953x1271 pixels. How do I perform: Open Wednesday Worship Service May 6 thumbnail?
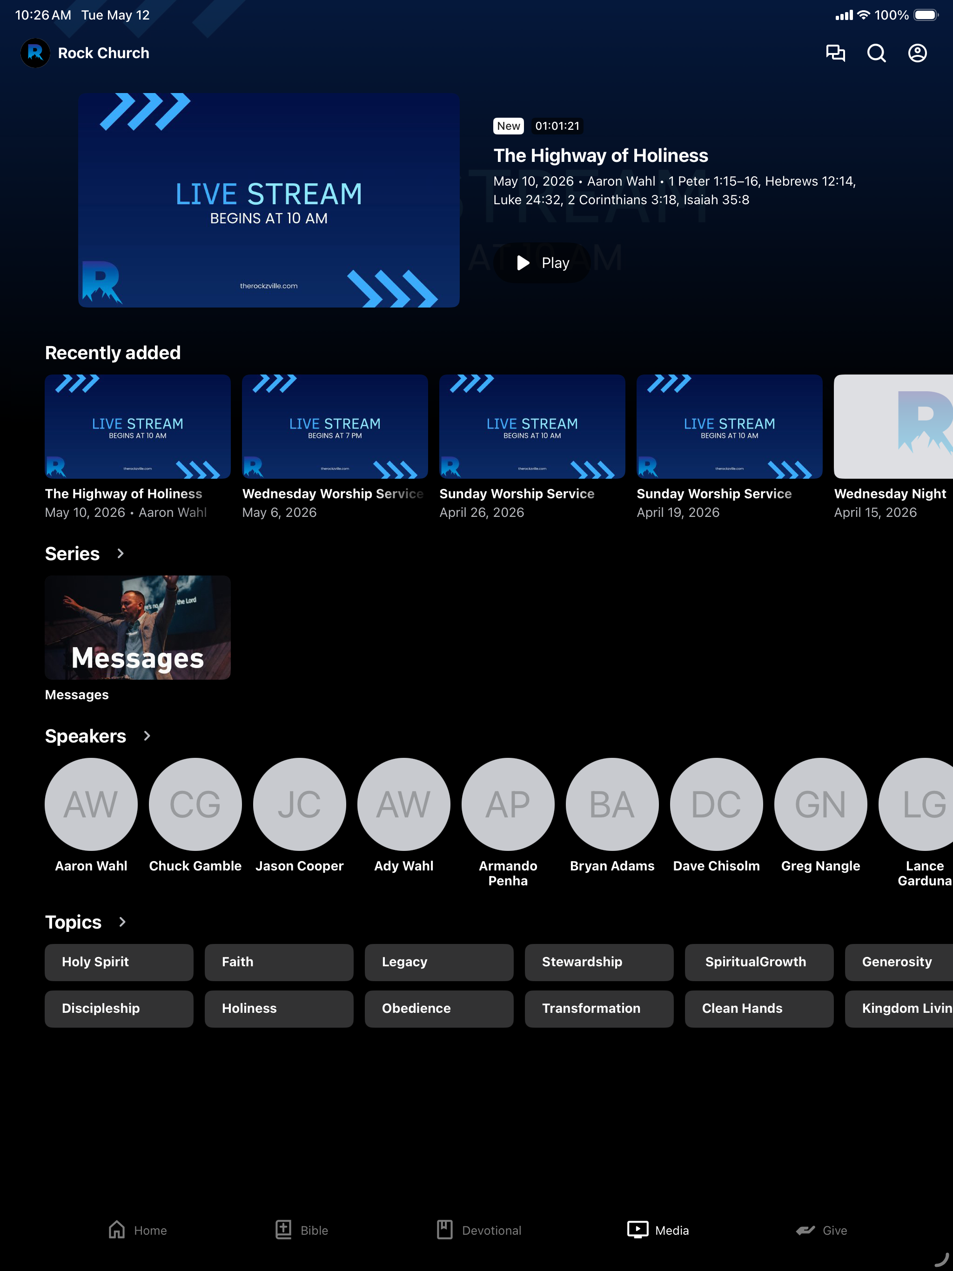click(335, 426)
